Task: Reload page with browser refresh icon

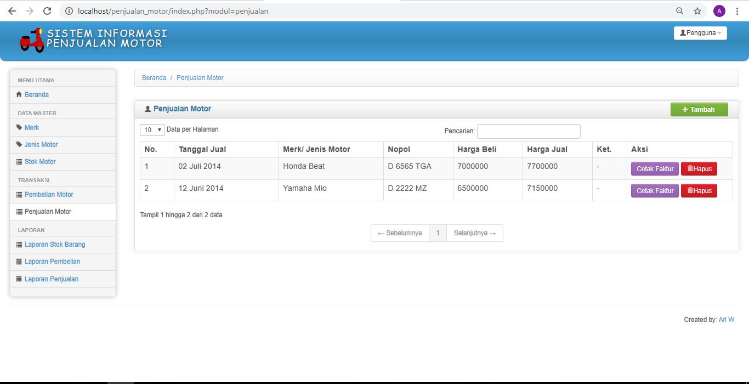Action: (x=47, y=11)
